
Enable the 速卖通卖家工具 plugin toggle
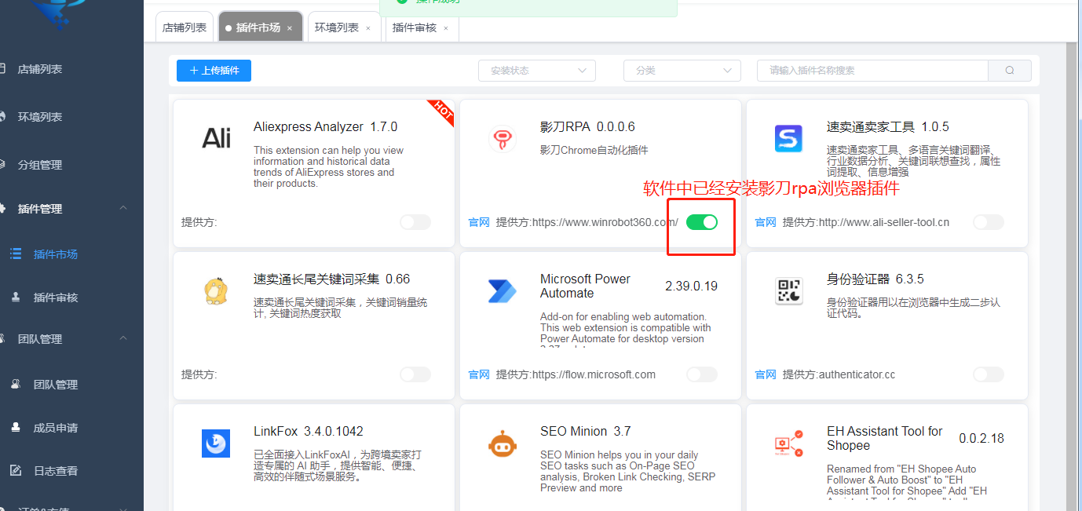coord(989,222)
